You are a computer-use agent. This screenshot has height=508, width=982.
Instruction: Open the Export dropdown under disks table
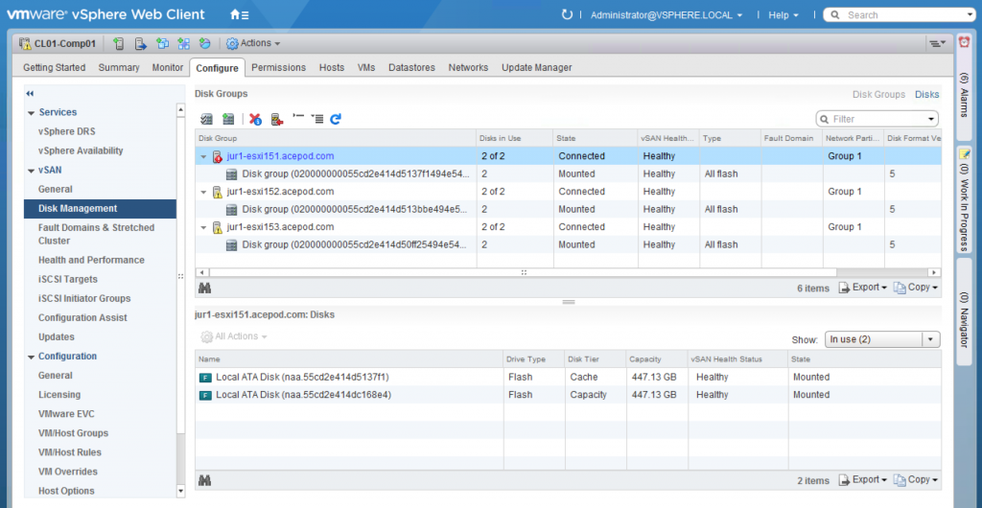pyautogui.click(x=862, y=480)
